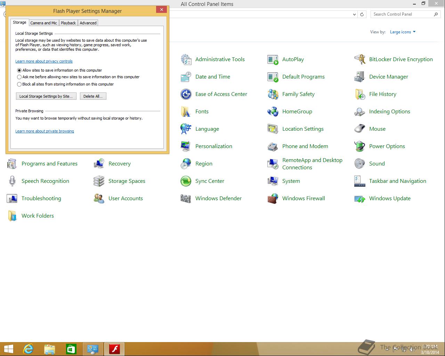Open the Windows Defender icon
This screenshot has width=445, height=356.
(186, 199)
